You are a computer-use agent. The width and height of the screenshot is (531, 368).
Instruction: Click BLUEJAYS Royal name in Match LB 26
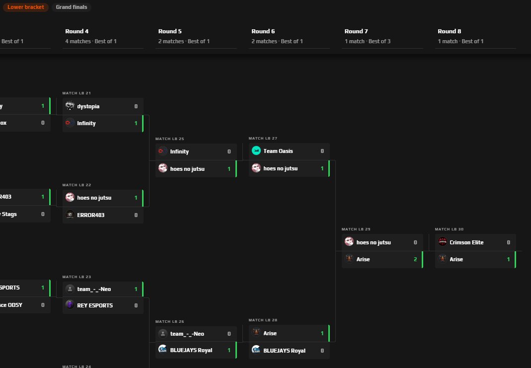[x=191, y=351]
